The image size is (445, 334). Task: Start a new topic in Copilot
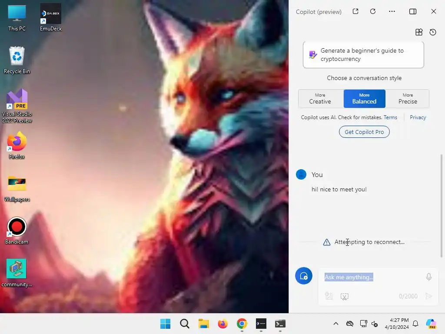[304, 276]
